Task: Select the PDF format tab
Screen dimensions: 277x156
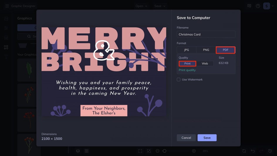Action: [x=226, y=50]
